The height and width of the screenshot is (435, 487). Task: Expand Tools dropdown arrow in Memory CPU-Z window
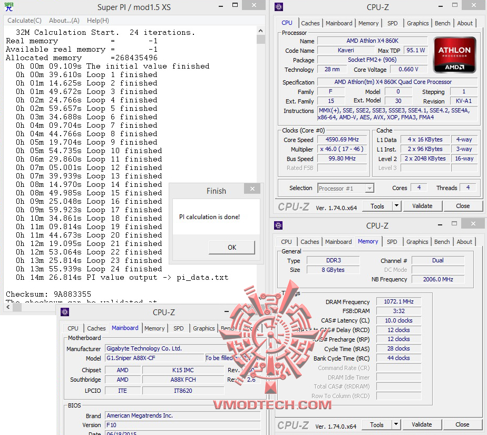pyautogui.click(x=396, y=424)
